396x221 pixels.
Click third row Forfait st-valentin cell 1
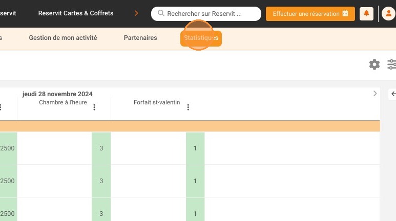[195, 209]
